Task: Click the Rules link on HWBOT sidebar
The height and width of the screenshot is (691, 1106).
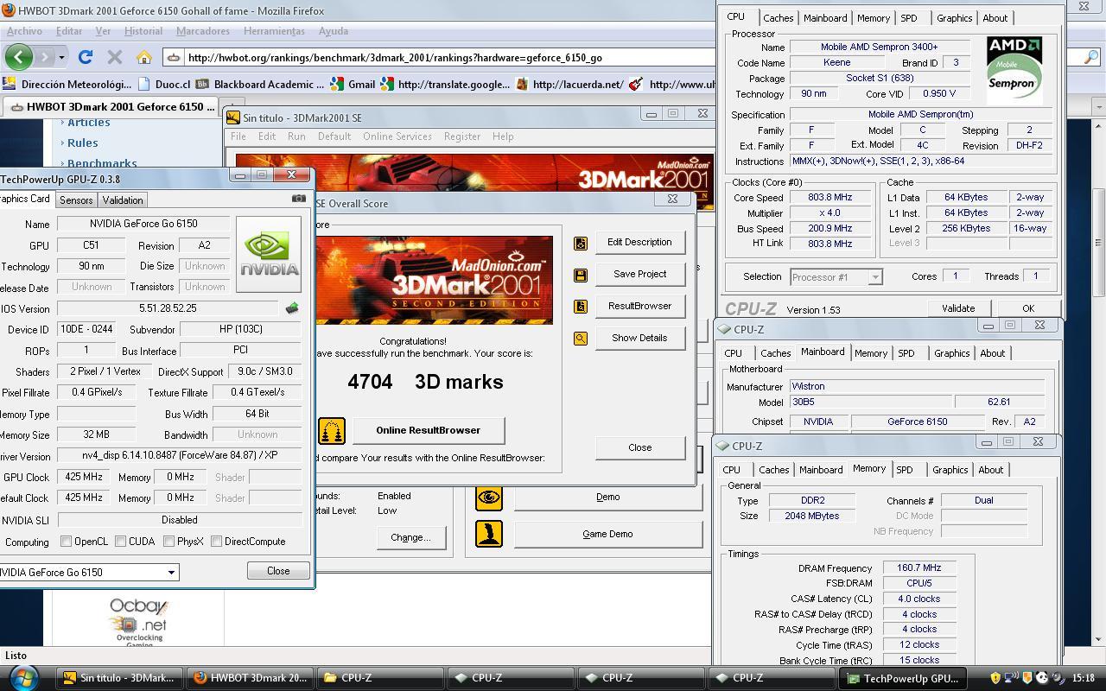Action: point(83,143)
